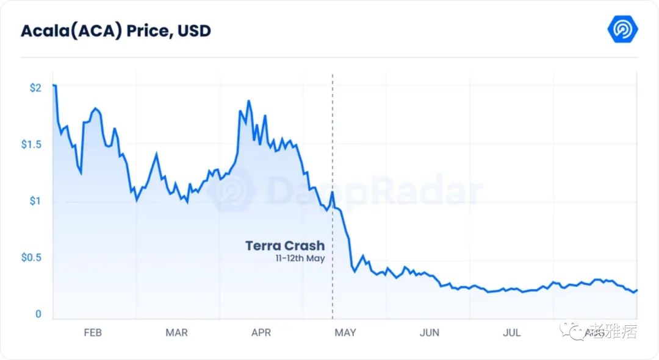
Task: Click the $1 y-axis tick label
Action: (x=35, y=201)
